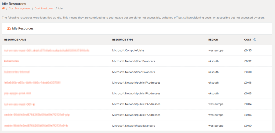Go to the Cost Breakdown breadcrumb link

click(x=44, y=9)
